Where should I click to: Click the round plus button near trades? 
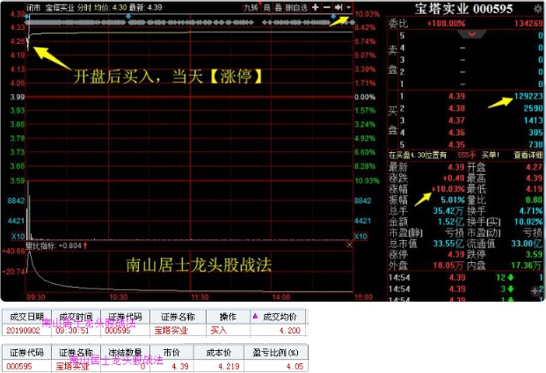point(535,291)
